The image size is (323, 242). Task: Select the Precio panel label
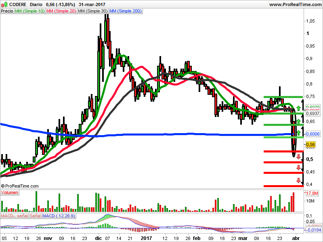click(x=7, y=11)
